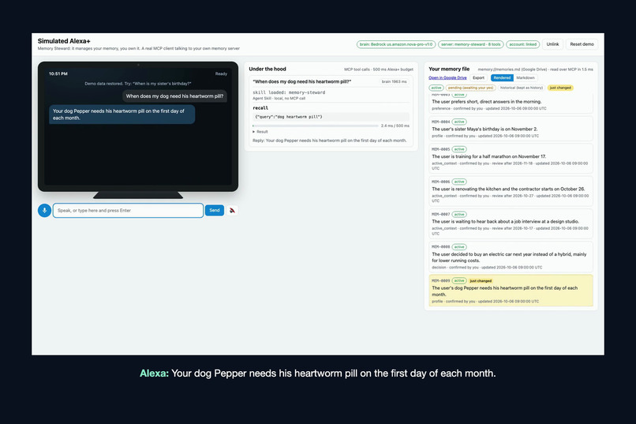Click the 'server: memory-steward' status badge

pyautogui.click(x=471, y=44)
